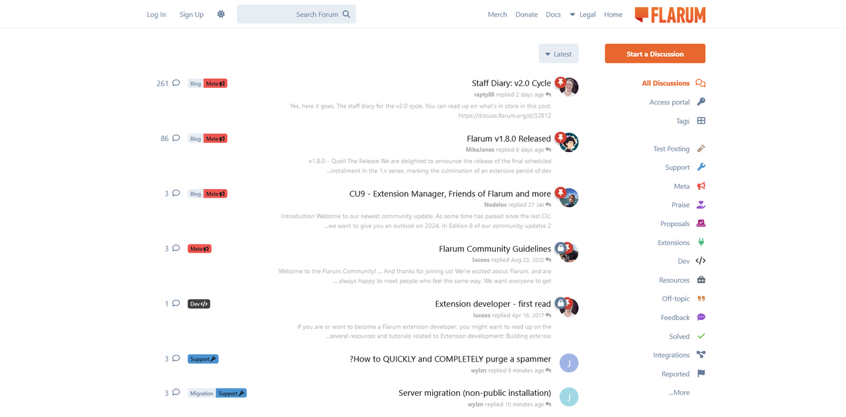The height and width of the screenshot is (417, 846).
Task: Click the Off-topic quote marks icon
Action: tap(701, 299)
